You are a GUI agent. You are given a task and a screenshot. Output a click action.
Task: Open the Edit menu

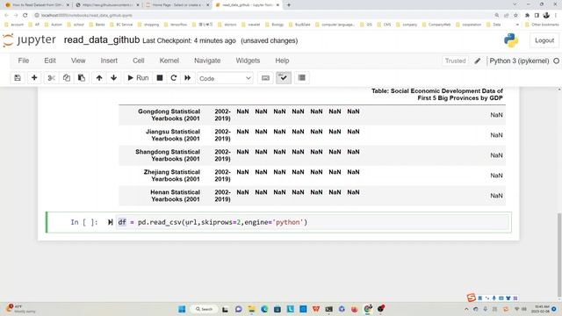point(50,61)
